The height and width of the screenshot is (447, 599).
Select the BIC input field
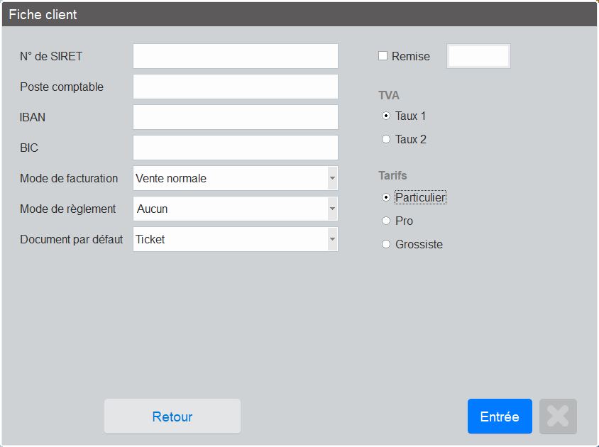236,148
